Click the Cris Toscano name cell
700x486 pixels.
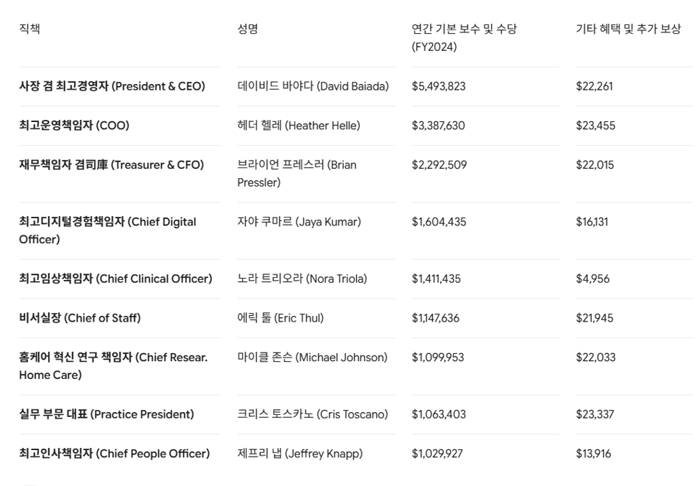coord(312,415)
